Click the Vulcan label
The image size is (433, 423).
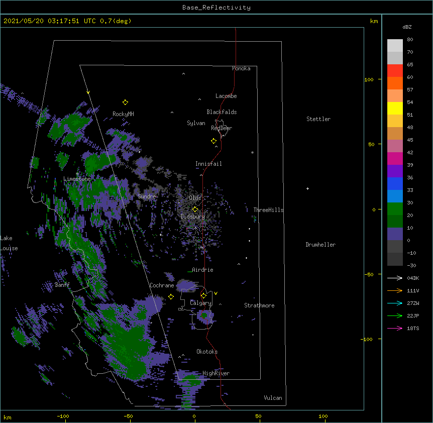[273, 398]
